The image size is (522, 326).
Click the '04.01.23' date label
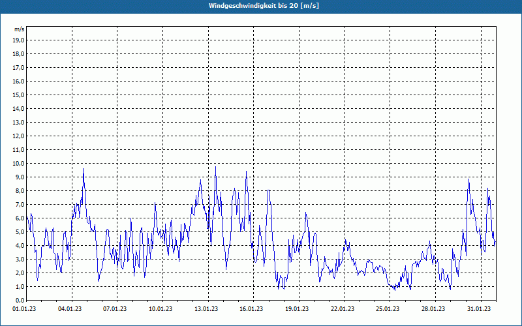[70, 309]
